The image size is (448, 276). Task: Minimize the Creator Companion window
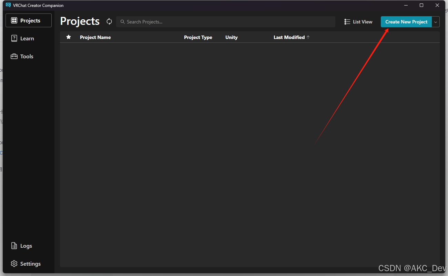(406, 5)
